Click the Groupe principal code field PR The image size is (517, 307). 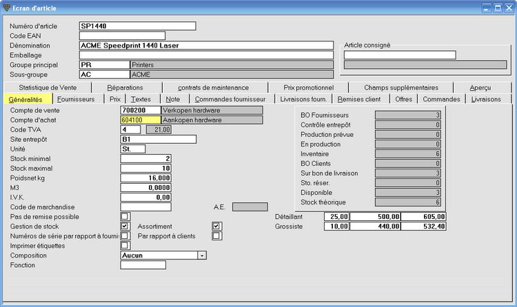(x=105, y=65)
